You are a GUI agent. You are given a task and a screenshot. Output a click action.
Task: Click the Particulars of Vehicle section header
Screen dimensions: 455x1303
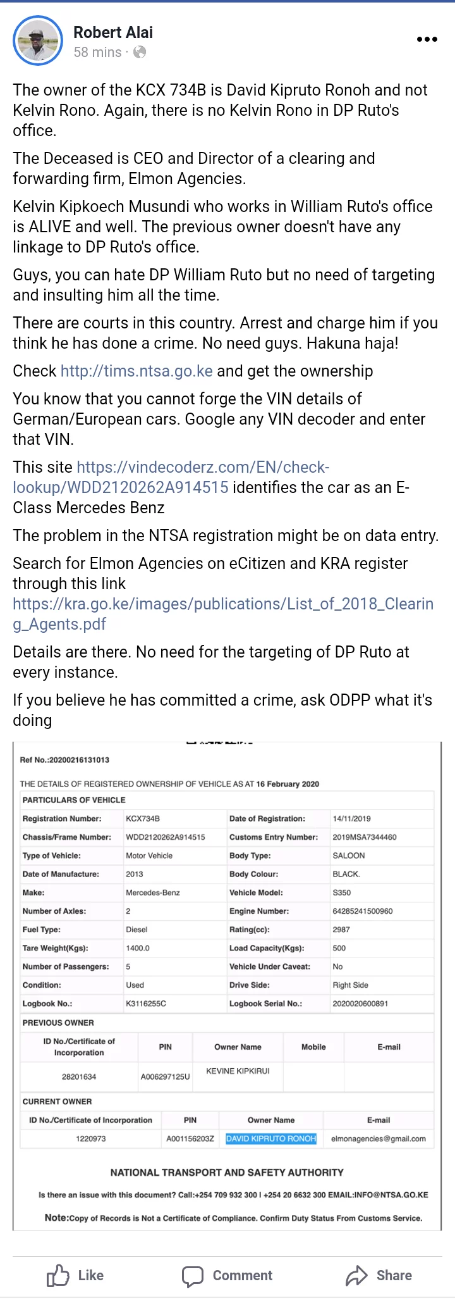tap(74, 800)
